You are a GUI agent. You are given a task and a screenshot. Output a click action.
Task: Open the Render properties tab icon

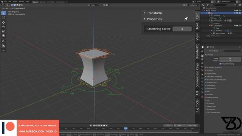[202, 56]
